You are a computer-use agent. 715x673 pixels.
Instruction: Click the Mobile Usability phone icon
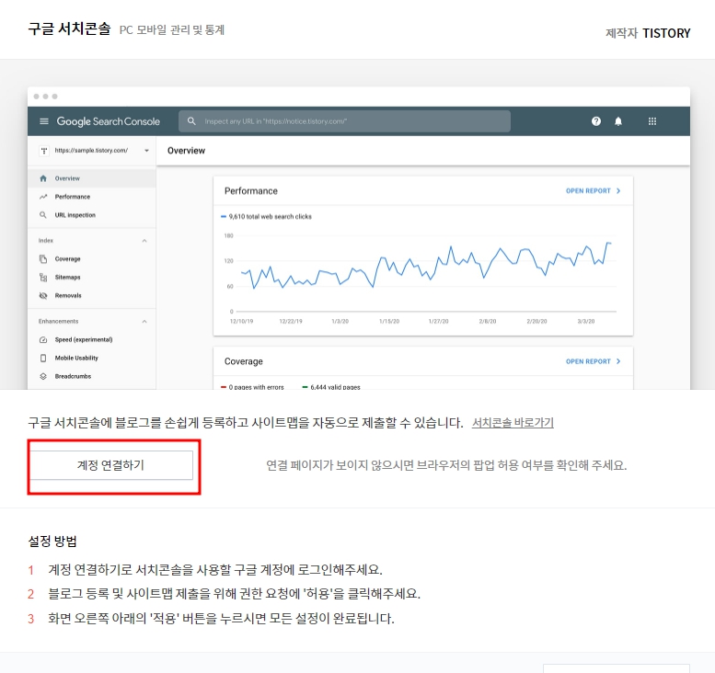coord(43,359)
